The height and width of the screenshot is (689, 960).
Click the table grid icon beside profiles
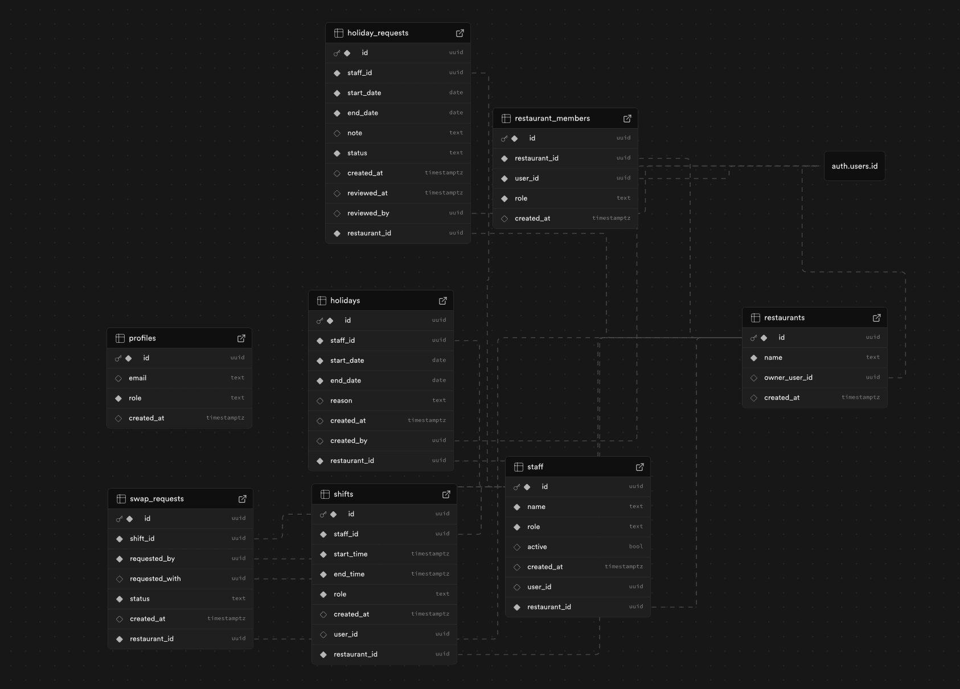pyautogui.click(x=121, y=338)
